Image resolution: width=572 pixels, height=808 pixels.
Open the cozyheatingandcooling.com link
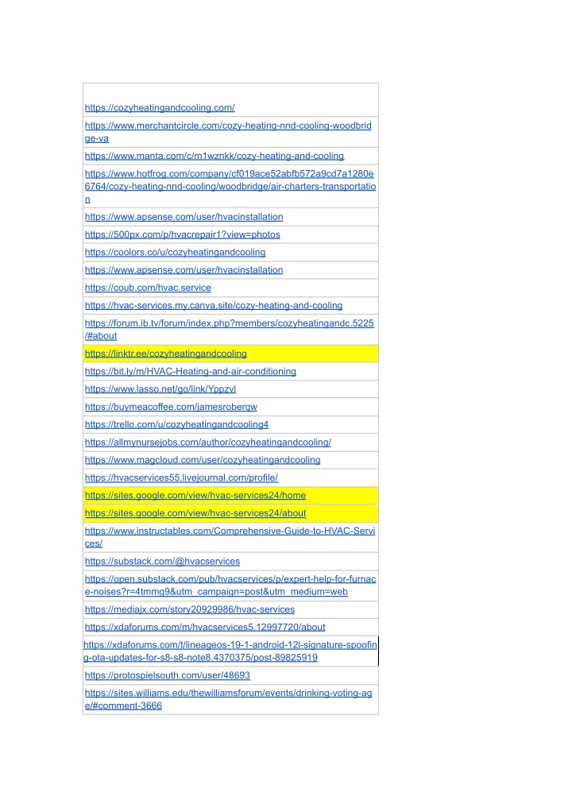pyautogui.click(x=160, y=108)
